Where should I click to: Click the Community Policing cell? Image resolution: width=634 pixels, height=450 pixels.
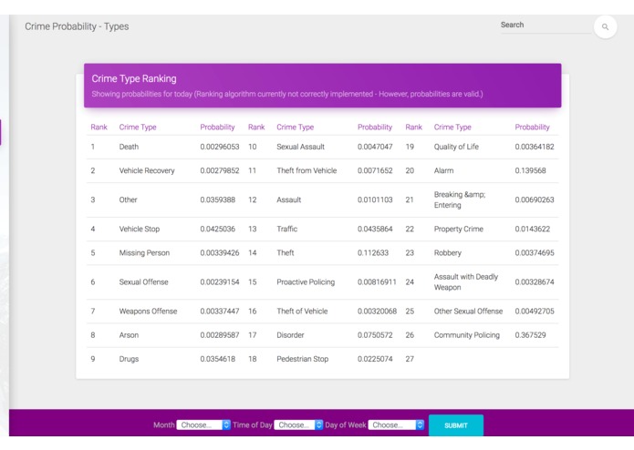(466, 335)
